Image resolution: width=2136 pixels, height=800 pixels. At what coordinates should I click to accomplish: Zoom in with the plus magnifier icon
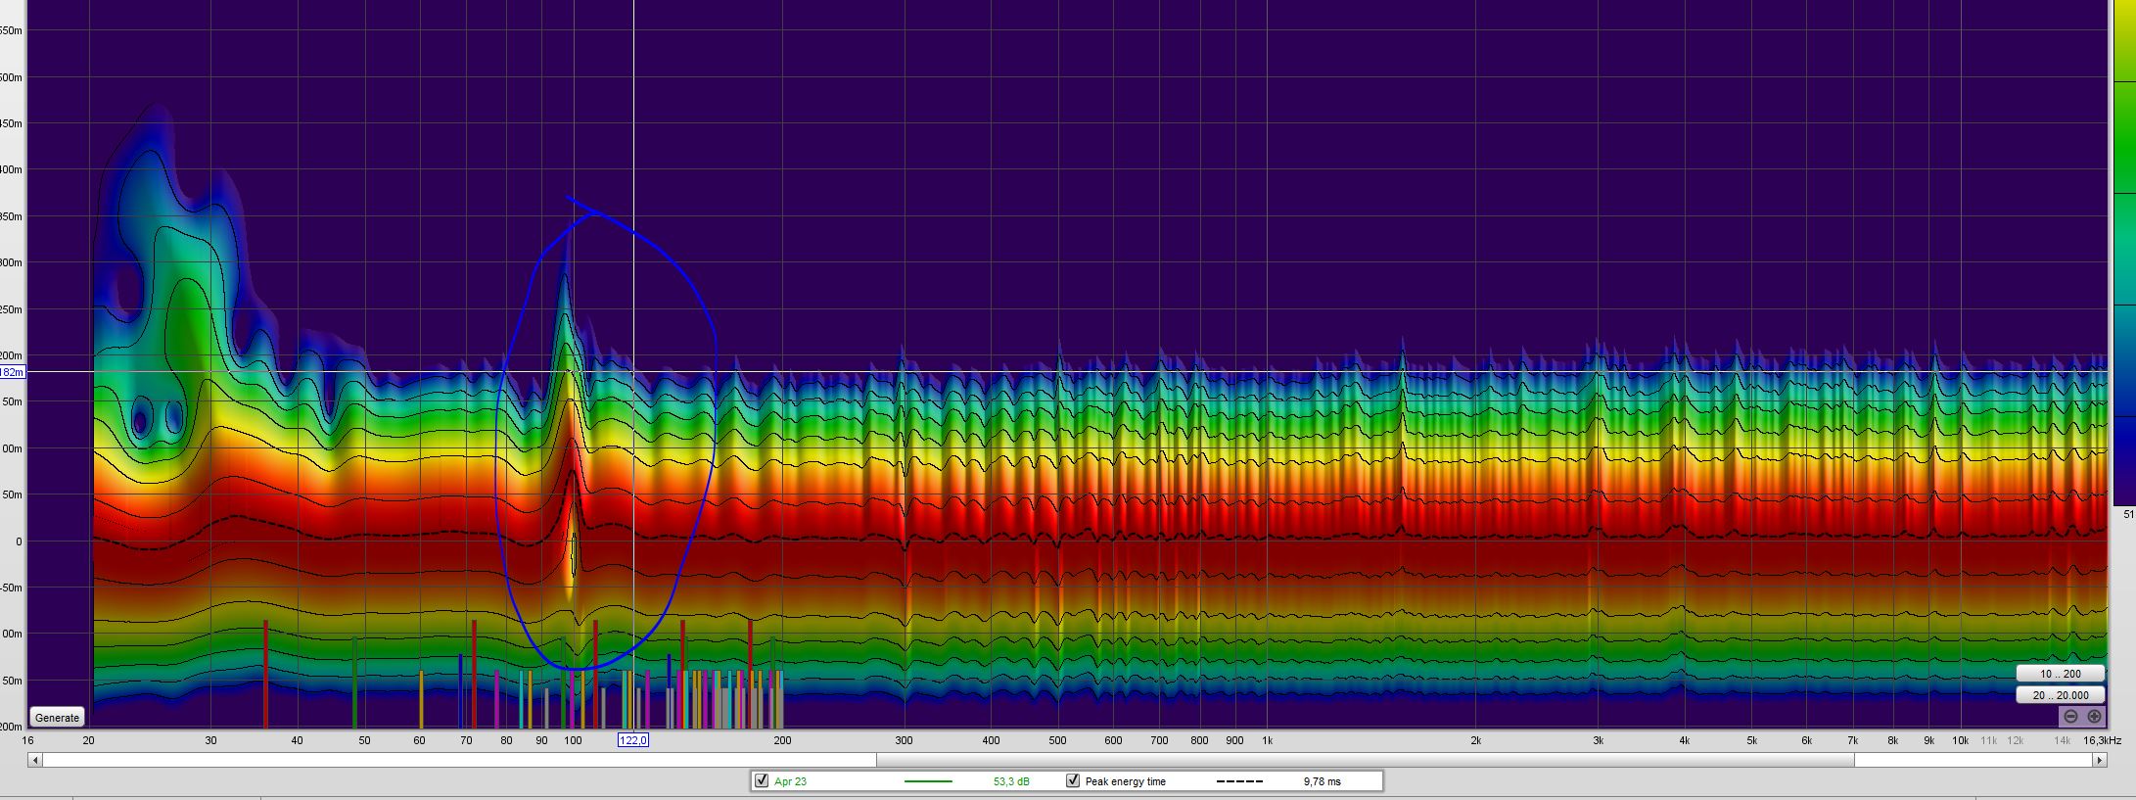[2094, 717]
